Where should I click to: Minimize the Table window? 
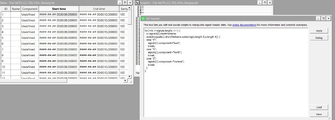[120, 3]
